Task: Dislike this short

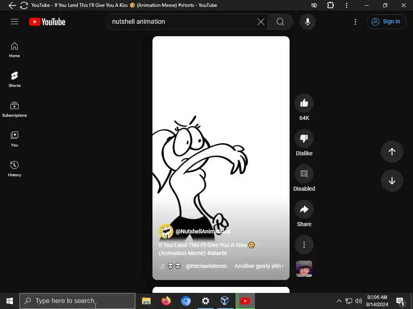Action: (x=304, y=138)
